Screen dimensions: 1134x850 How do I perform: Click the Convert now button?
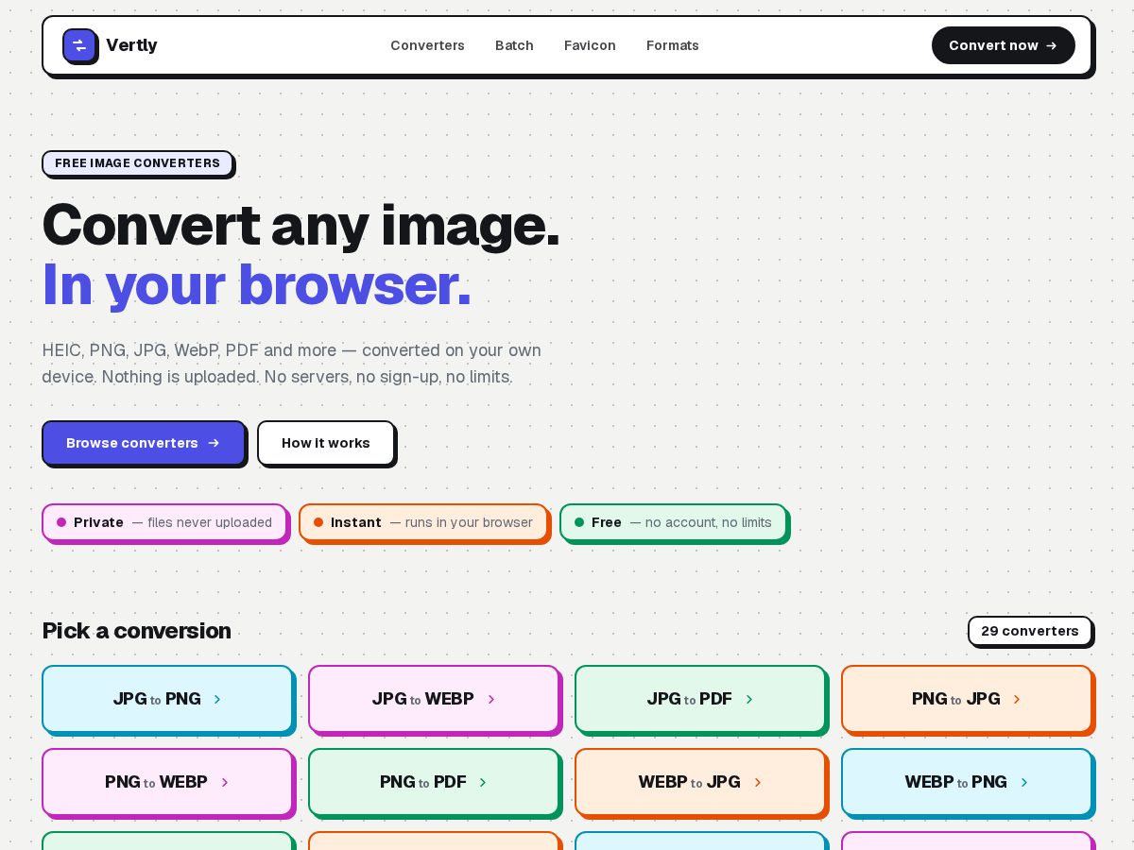(x=1004, y=45)
